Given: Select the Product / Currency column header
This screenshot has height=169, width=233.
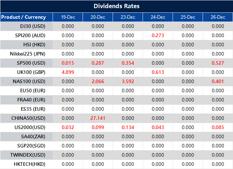Looking at the screenshot, I should (x=24, y=17).
